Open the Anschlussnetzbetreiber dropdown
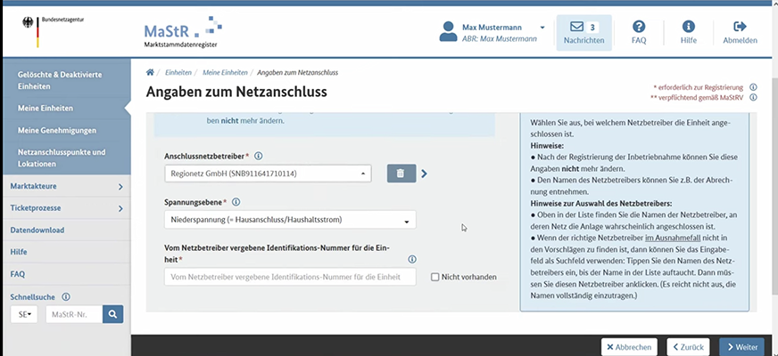 [268, 174]
